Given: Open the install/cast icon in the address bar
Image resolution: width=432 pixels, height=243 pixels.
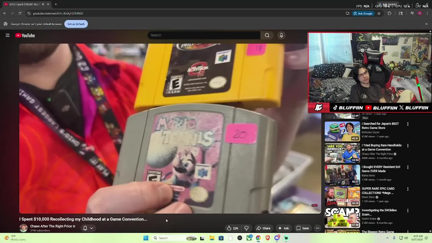Looking at the screenshot, I should [x=348, y=13].
